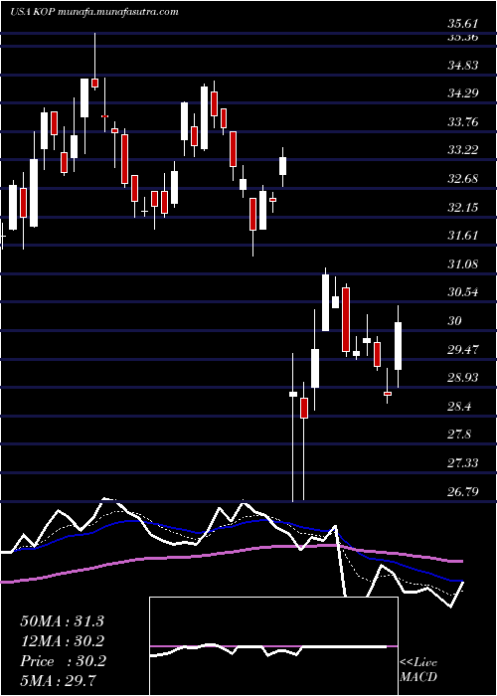Click the 32.15 price axis label
497x696 pixels.
click(462, 208)
